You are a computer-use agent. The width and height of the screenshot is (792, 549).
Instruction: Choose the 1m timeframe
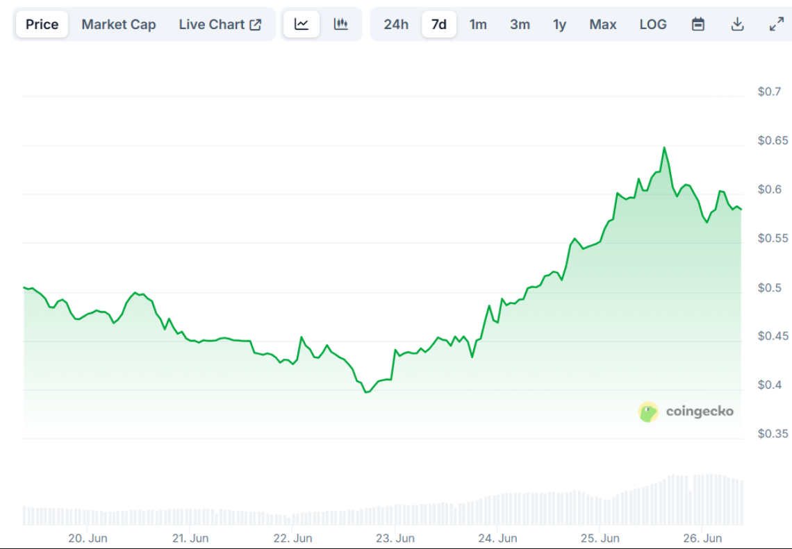coord(478,24)
